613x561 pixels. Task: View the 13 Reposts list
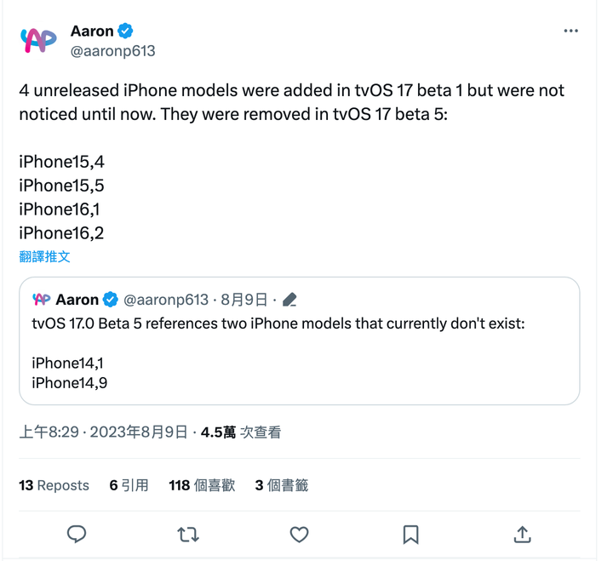tap(54, 485)
